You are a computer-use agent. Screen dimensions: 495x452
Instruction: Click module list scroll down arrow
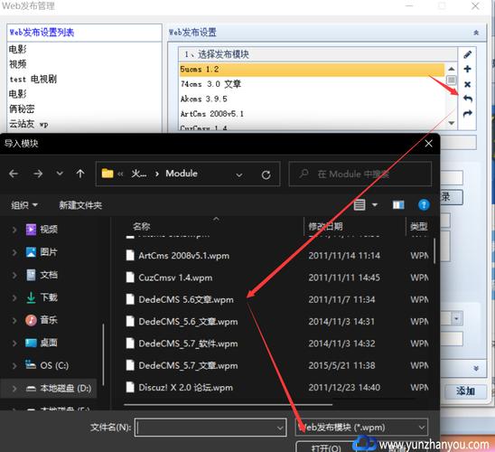(x=452, y=123)
